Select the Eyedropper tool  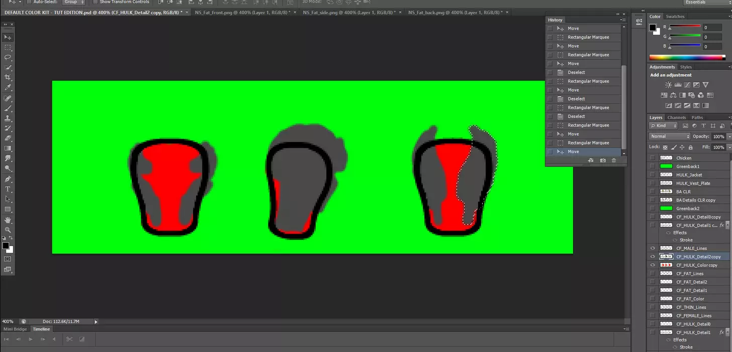(8, 87)
